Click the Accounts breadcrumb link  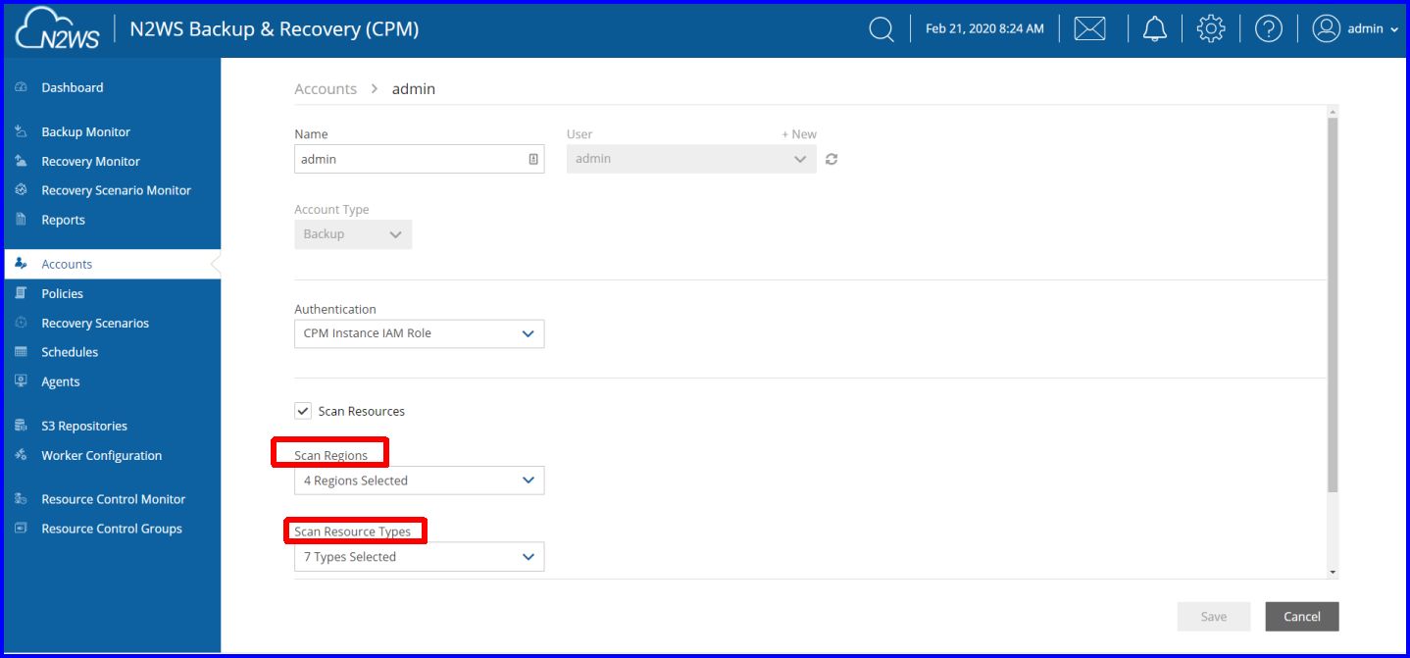(326, 89)
